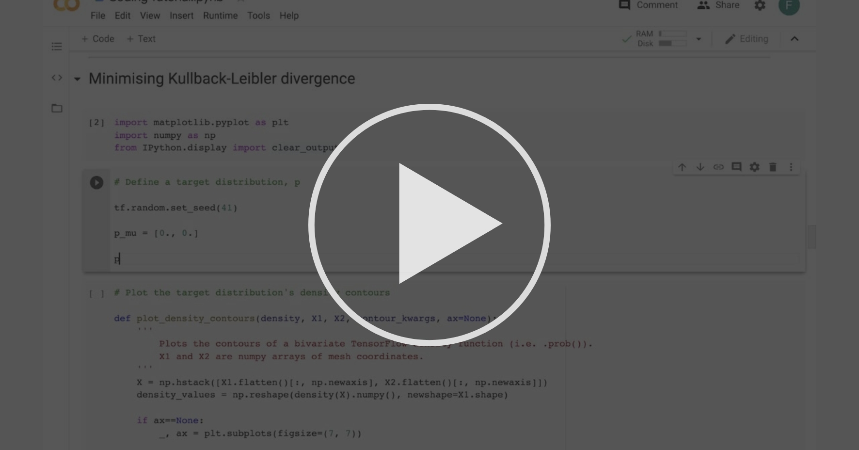859x450 pixels.
Task: Collapse the notebook header with the chevron
Action: (x=795, y=39)
